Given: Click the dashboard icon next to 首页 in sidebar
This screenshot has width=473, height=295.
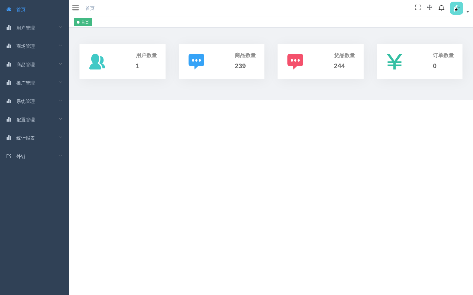Looking at the screenshot, I should (x=9, y=10).
